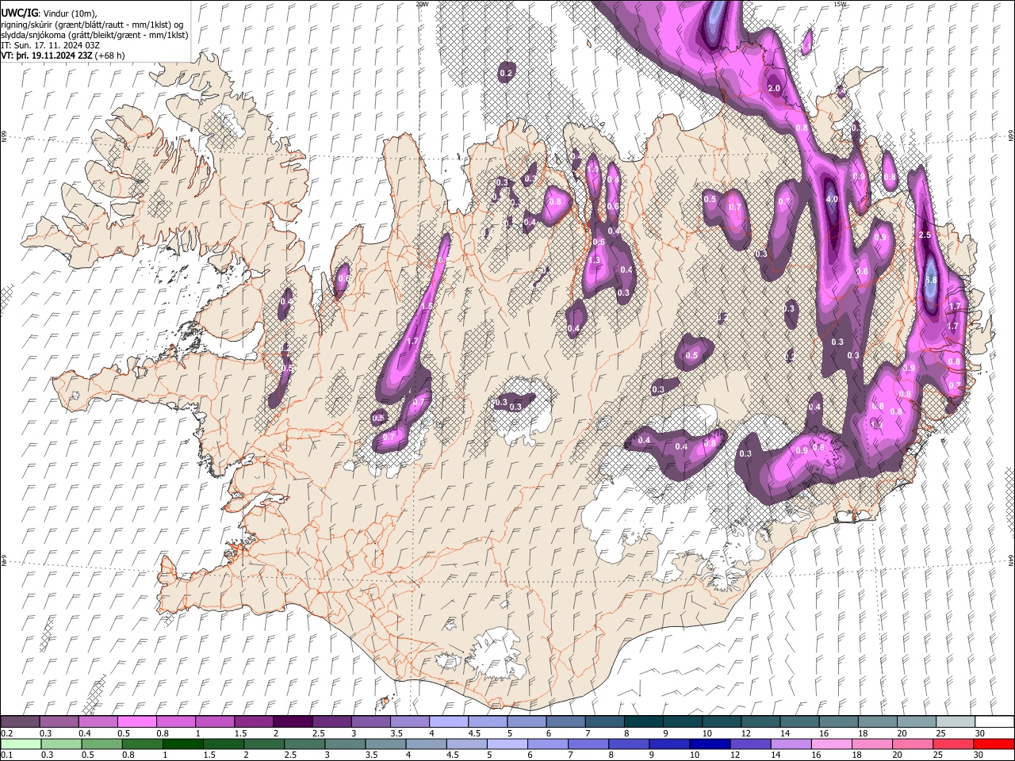Click the white swatch right of 30 on the top scale

pyautogui.click(x=994, y=722)
